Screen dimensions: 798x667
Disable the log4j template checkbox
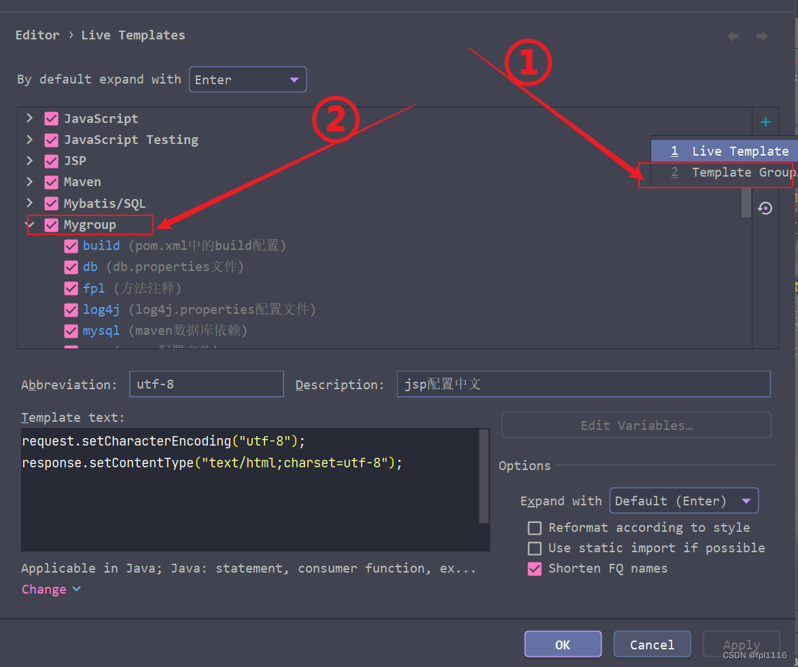(71, 310)
